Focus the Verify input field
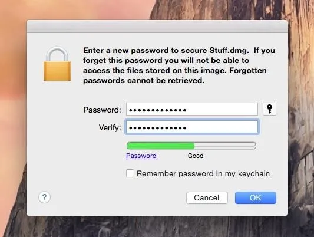The image size is (314, 237). (192, 127)
